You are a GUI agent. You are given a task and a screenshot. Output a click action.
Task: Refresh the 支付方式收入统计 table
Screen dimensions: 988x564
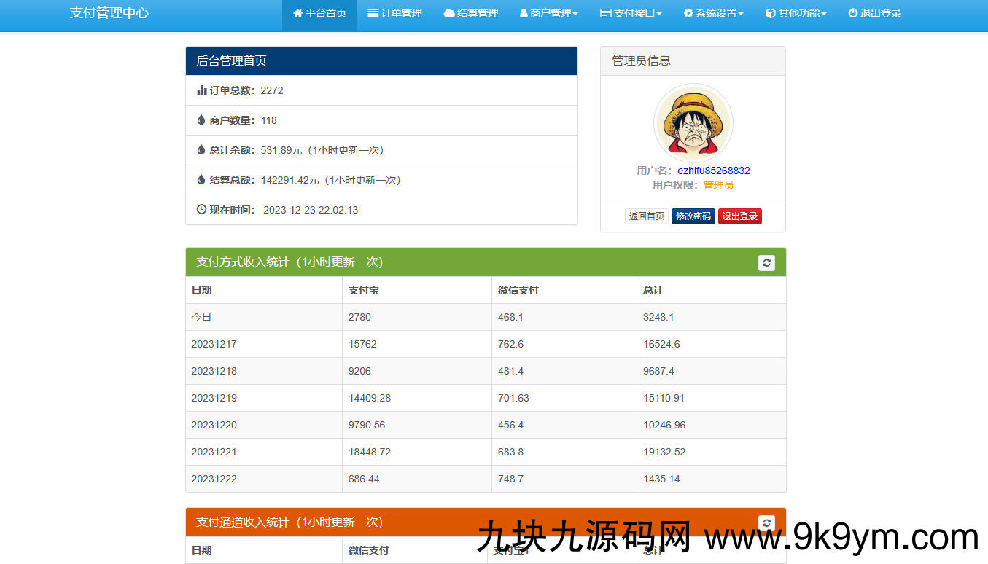click(766, 262)
